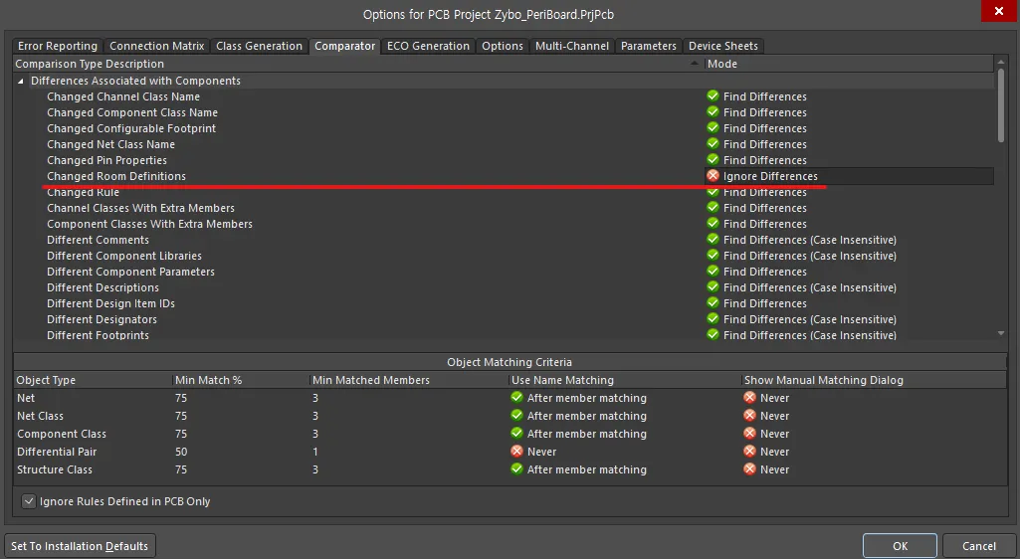1020x559 pixels.
Task: Click green check icon for Changed Configurable Footprint
Action: (x=713, y=127)
